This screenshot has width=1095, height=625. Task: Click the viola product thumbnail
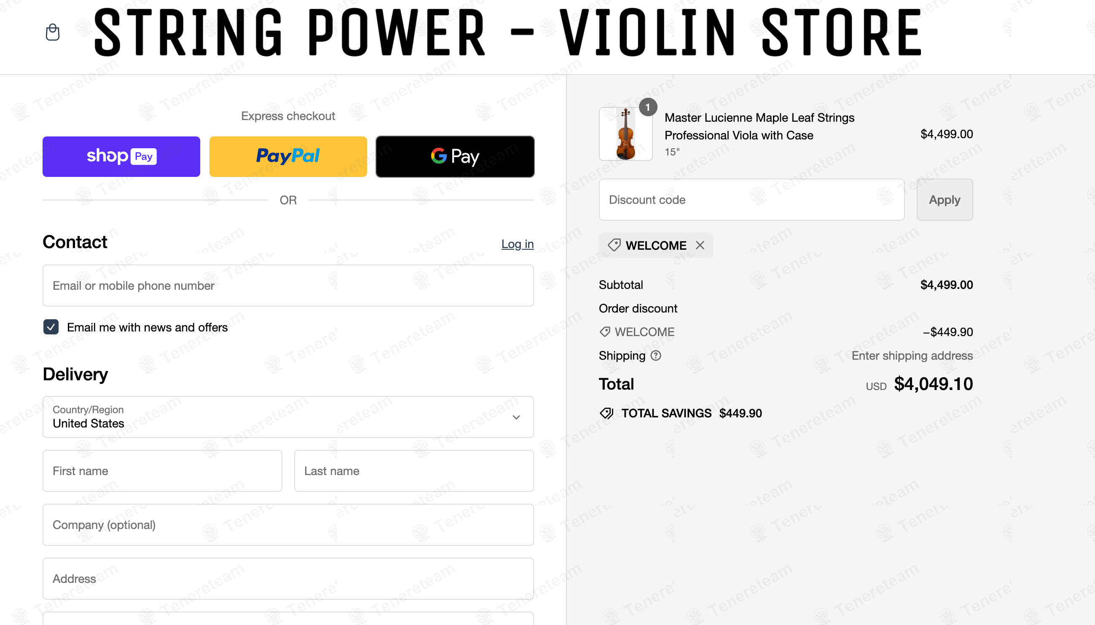[625, 134]
